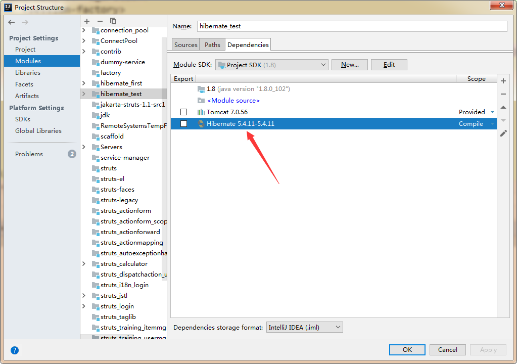Open the Dependencies storage format dropdown
The height and width of the screenshot is (364, 517).
(x=304, y=328)
